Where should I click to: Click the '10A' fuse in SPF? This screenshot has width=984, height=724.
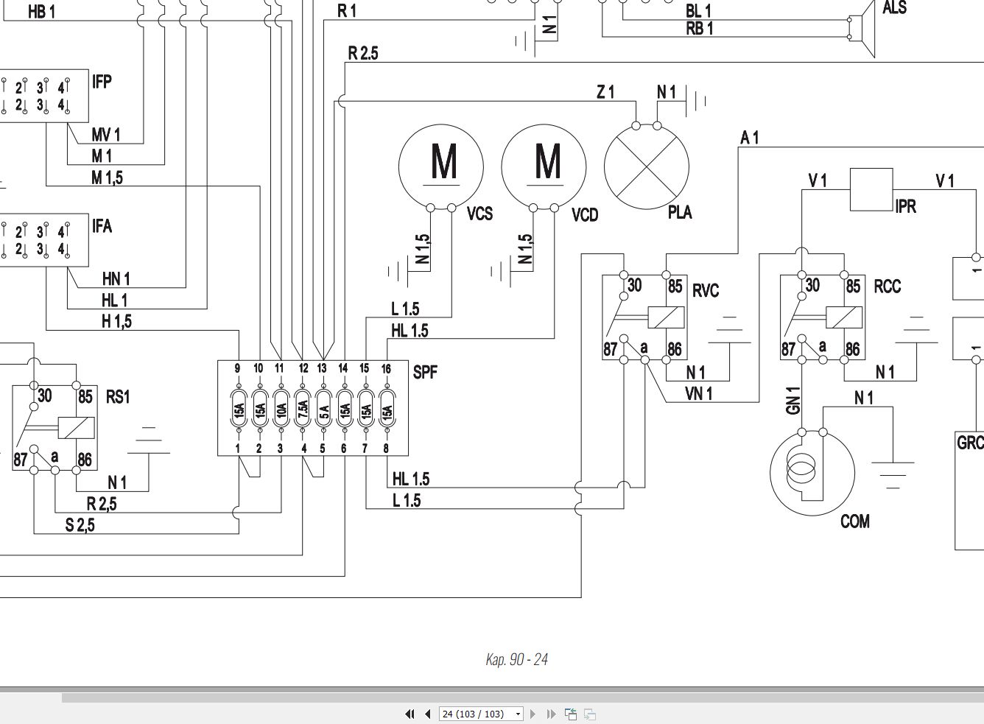point(281,409)
